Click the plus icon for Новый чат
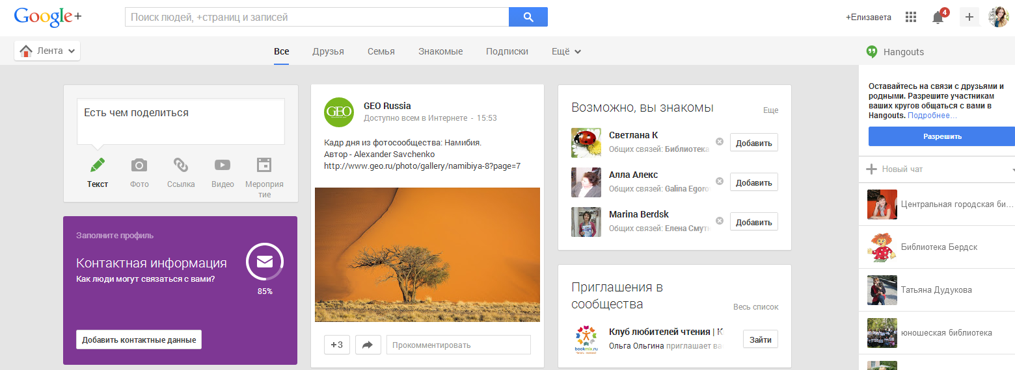 (872, 169)
